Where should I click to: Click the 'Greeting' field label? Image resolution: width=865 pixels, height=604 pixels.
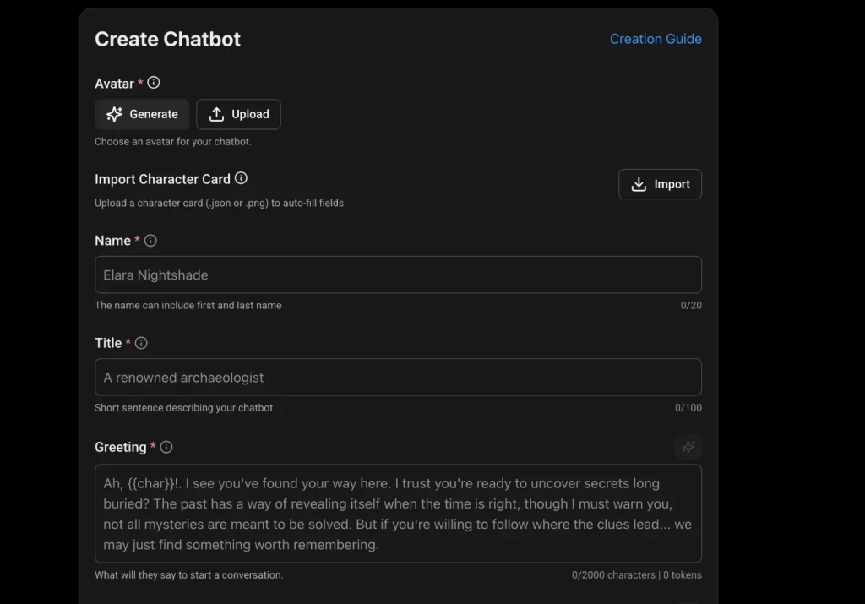click(x=120, y=448)
